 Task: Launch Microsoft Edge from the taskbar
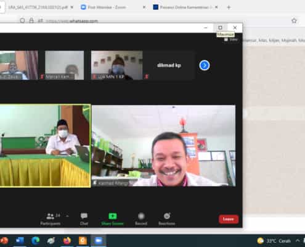36,240
